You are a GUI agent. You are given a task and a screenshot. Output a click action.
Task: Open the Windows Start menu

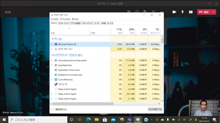coord(4,120)
